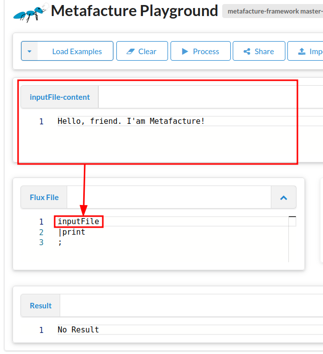Click the play icon in Process

[x=185, y=52]
